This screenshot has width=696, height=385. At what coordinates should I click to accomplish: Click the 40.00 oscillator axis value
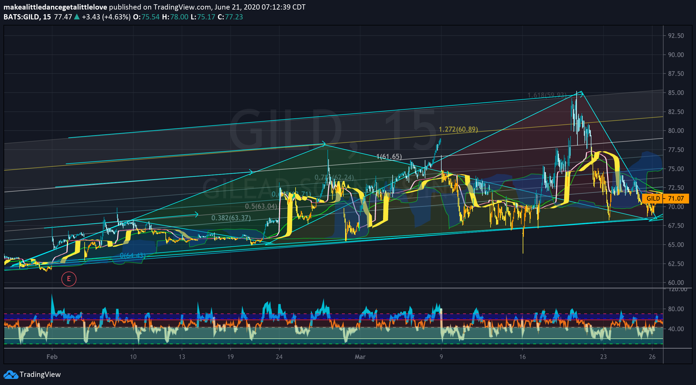coord(676,329)
